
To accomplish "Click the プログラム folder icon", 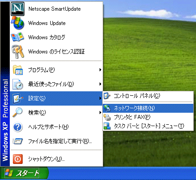I will tap(18, 70).
